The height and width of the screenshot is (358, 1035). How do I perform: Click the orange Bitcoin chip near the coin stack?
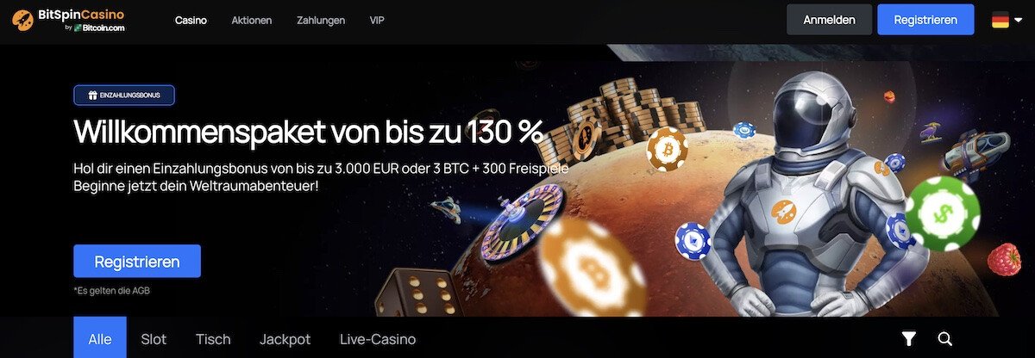[x=667, y=149]
